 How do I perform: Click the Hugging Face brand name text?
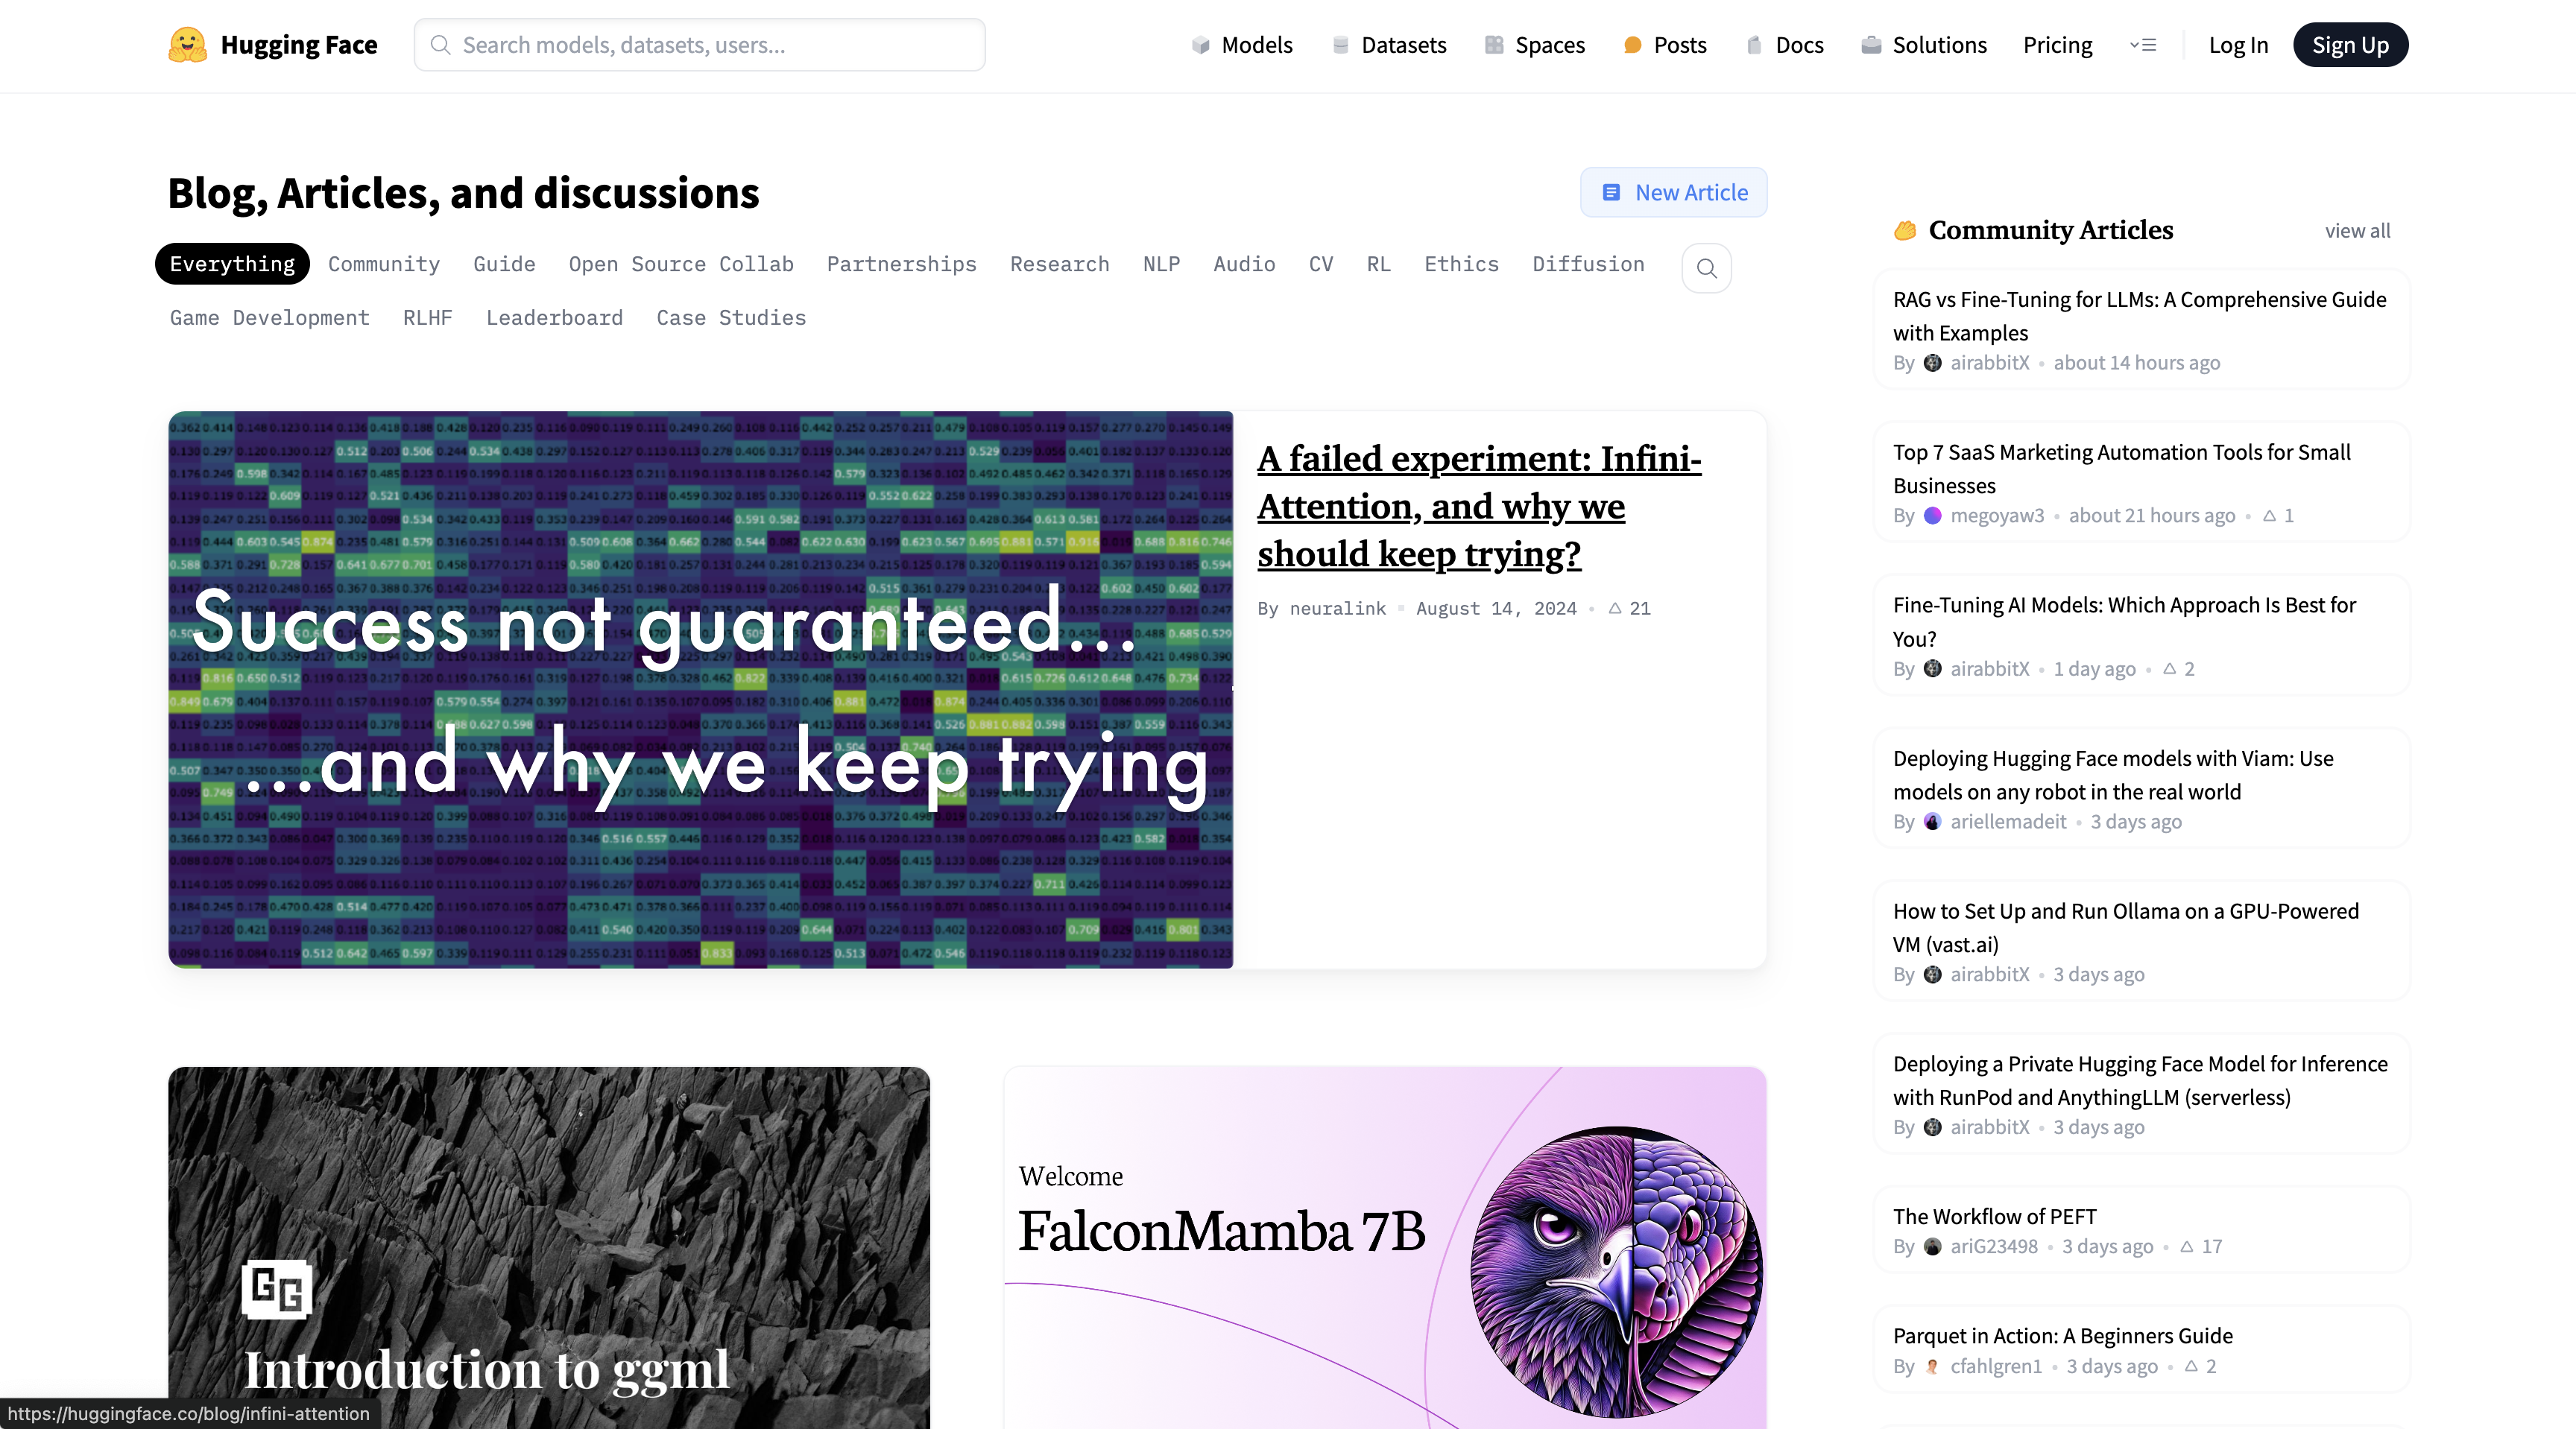coord(298,45)
